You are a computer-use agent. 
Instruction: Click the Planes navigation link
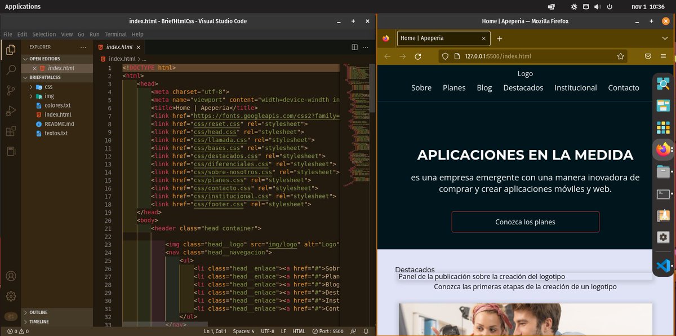(454, 87)
